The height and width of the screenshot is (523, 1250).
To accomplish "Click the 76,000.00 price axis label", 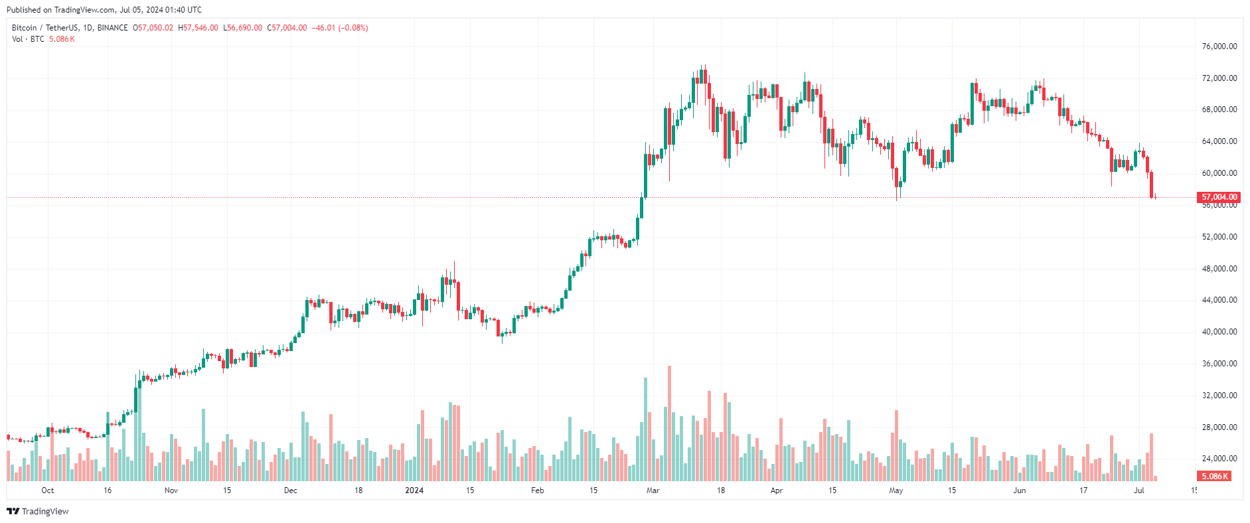I will pos(1219,46).
